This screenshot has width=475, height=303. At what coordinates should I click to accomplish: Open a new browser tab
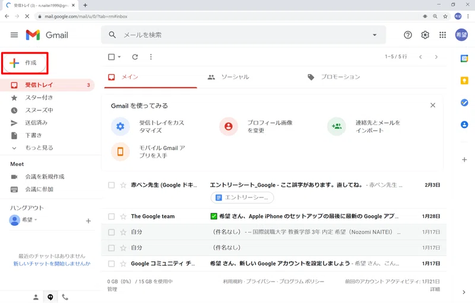[x=85, y=5]
